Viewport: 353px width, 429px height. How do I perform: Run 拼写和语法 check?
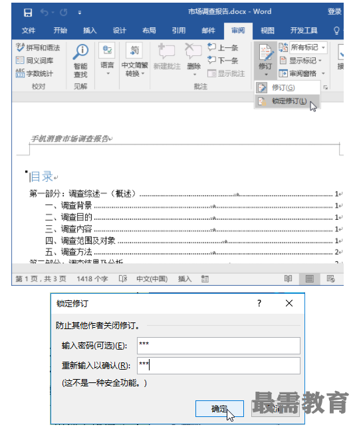[38, 47]
